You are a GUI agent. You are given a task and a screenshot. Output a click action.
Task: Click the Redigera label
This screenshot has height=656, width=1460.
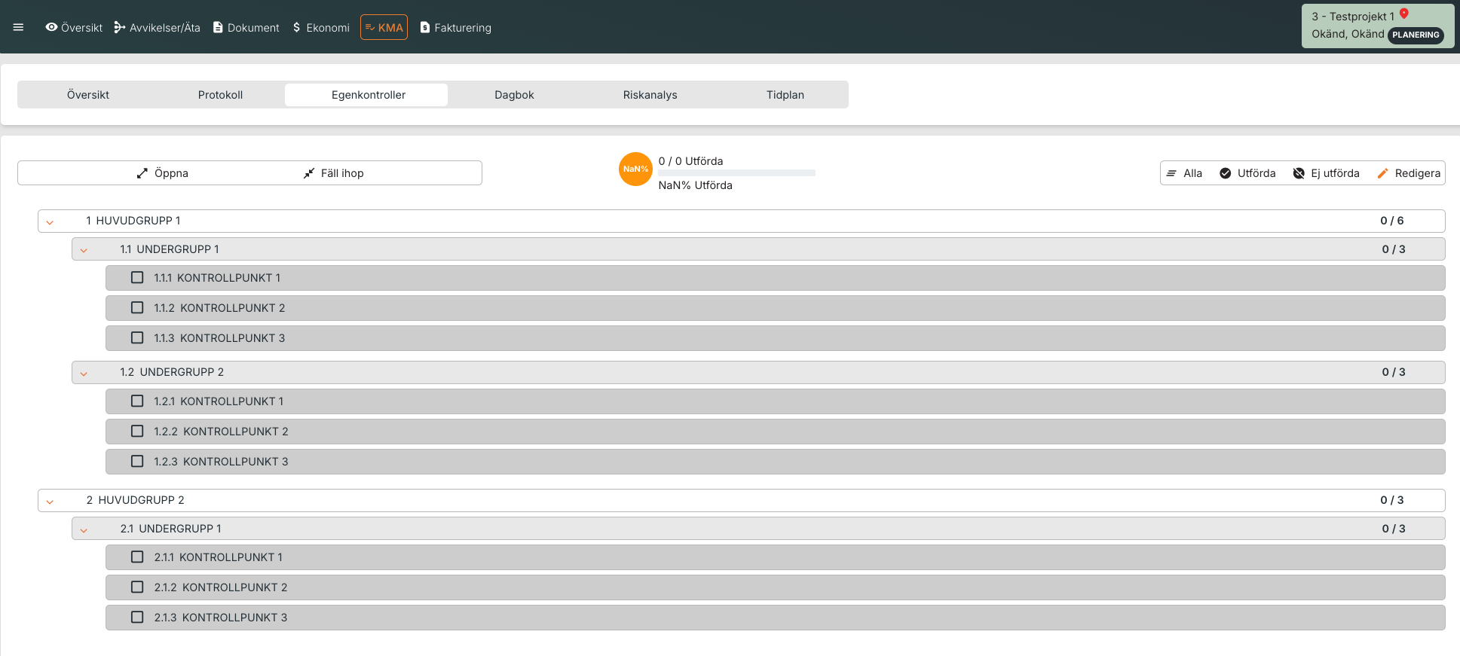tap(1417, 173)
